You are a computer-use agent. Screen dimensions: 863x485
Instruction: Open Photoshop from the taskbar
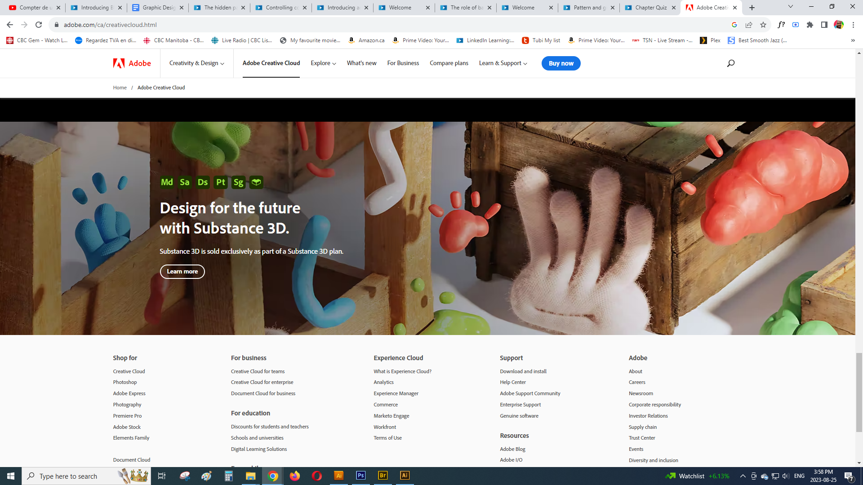click(360, 476)
